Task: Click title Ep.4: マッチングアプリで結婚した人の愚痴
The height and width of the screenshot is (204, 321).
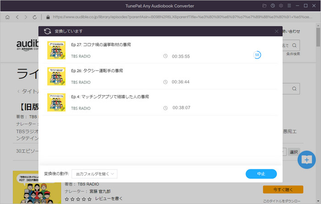Action: 110,97
